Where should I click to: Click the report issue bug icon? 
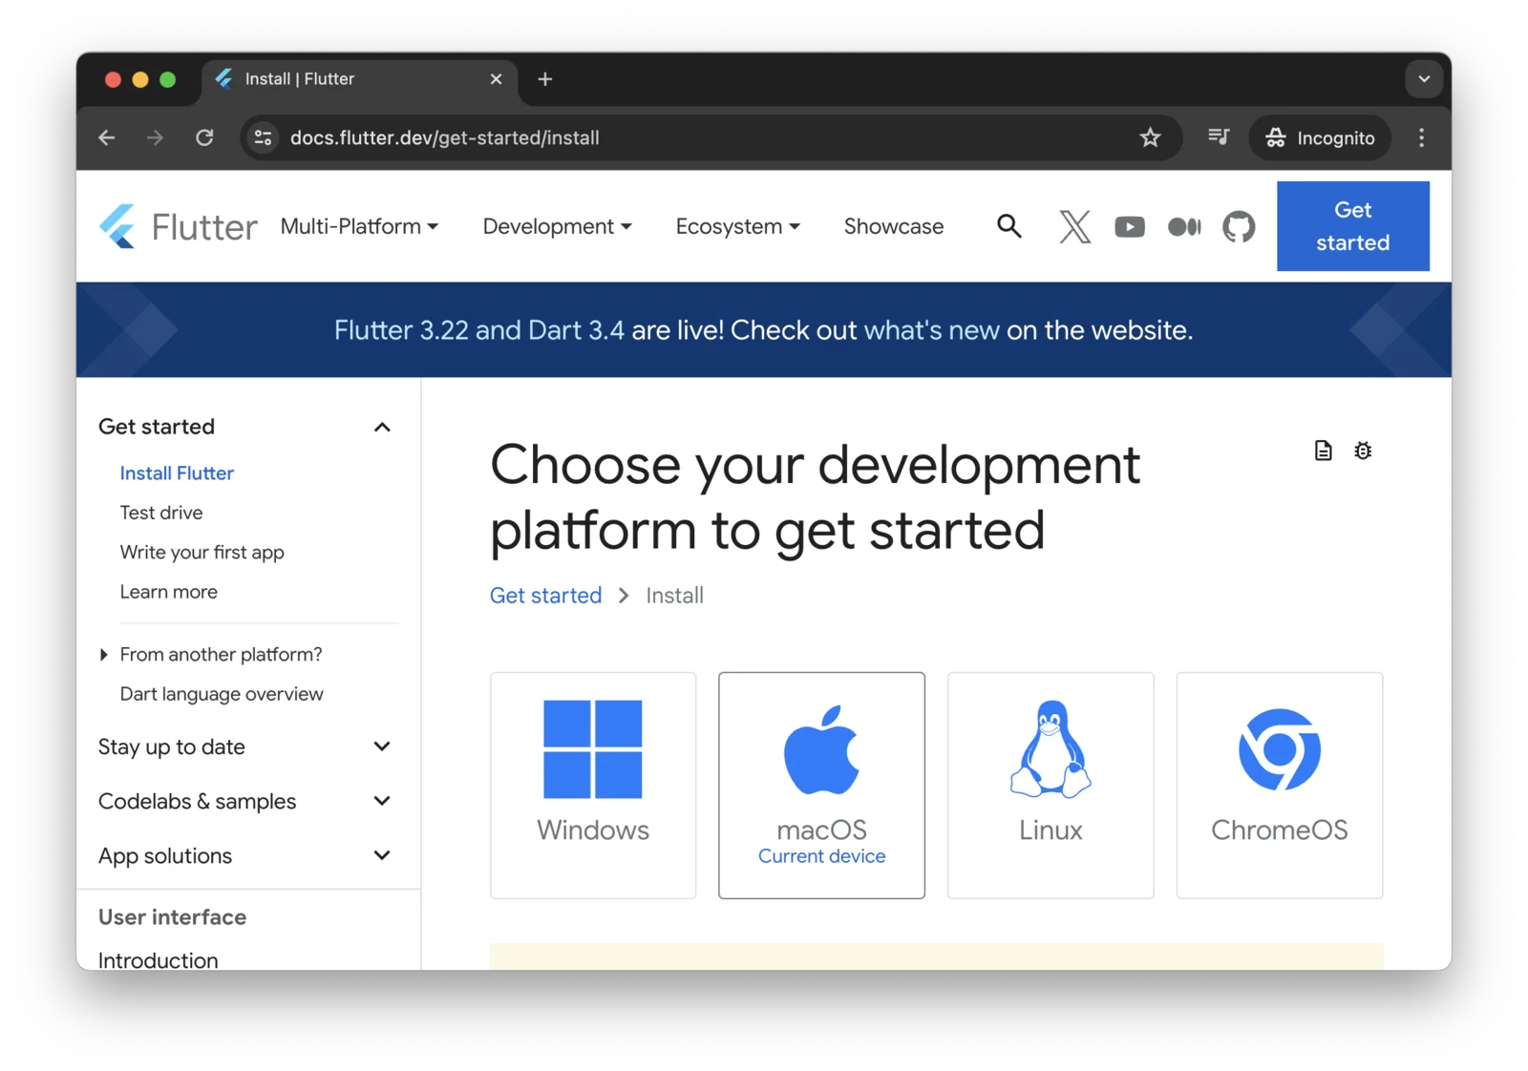(1363, 451)
